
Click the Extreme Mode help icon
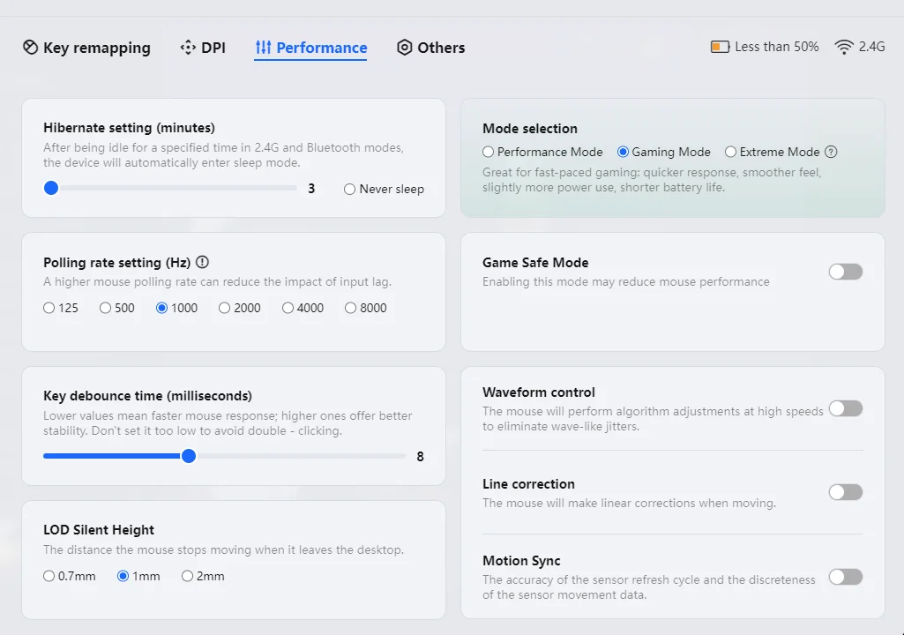pos(831,152)
